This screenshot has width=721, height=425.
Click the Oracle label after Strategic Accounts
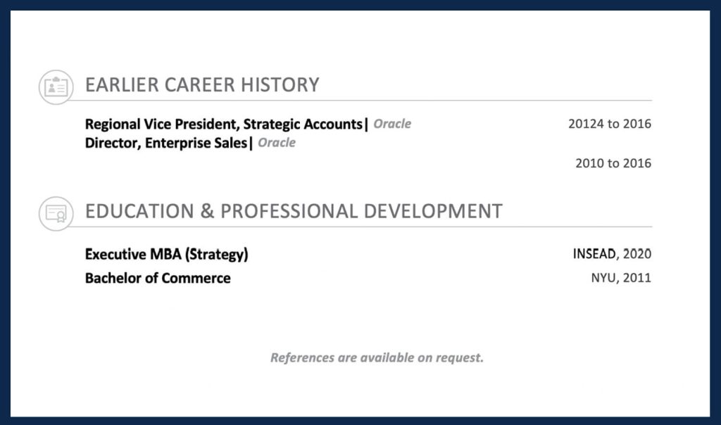392,125
